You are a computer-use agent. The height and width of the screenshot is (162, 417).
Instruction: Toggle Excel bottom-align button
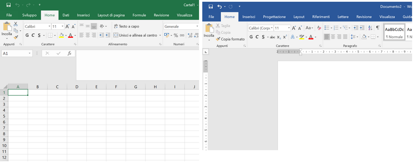[x=94, y=26]
